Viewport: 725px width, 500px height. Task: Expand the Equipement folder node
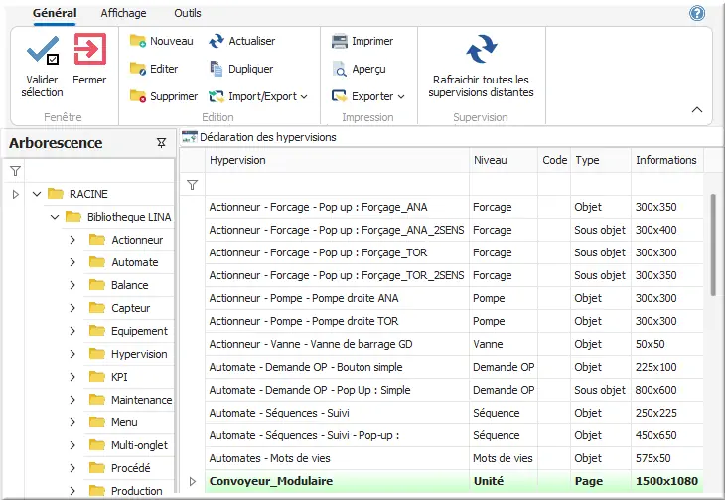tap(72, 331)
